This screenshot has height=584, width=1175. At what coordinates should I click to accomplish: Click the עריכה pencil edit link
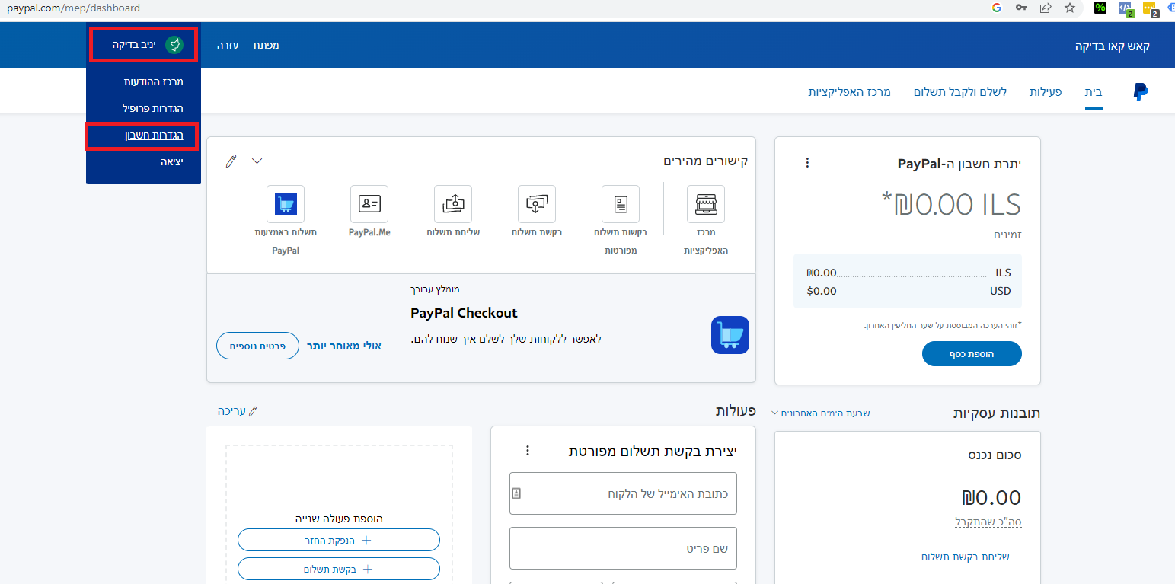238,411
